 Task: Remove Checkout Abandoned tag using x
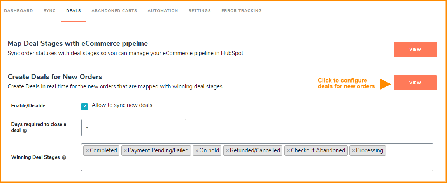click(289, 150)
